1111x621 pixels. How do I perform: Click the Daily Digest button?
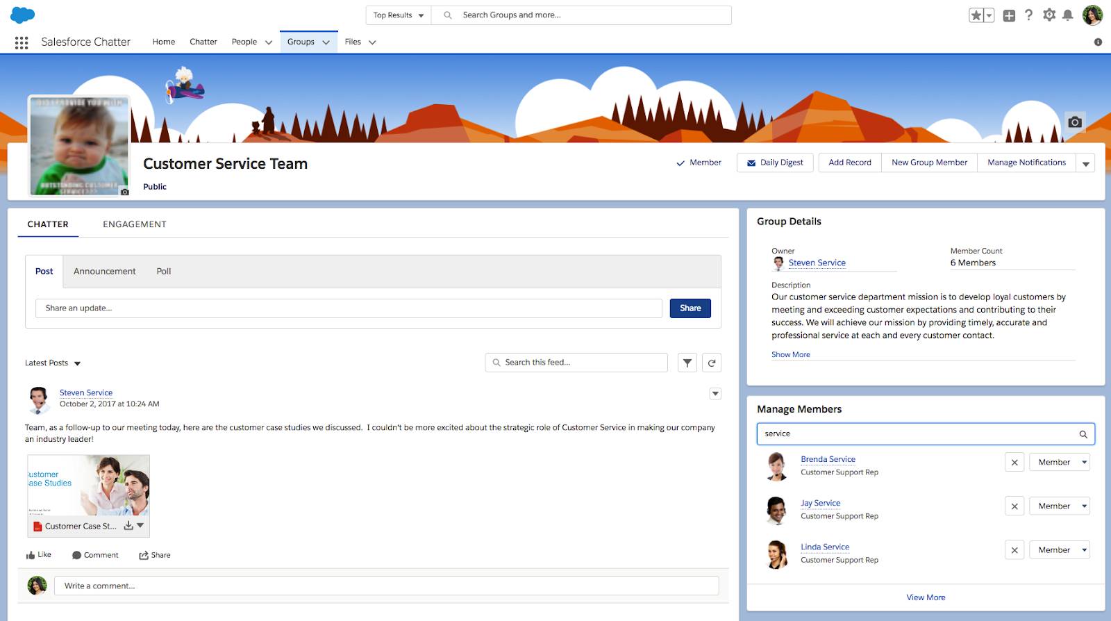[775, 163]
